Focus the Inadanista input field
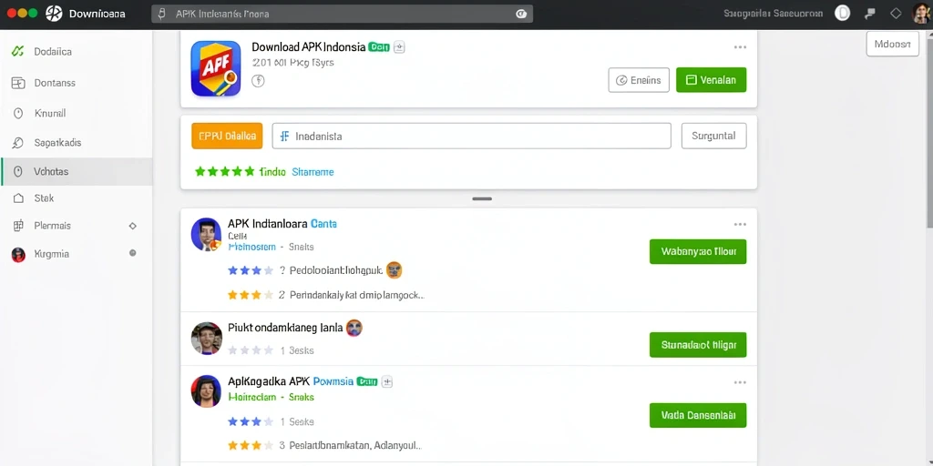Image resolution: width=933 pixels, height=466 pixels. click(471, 136)
